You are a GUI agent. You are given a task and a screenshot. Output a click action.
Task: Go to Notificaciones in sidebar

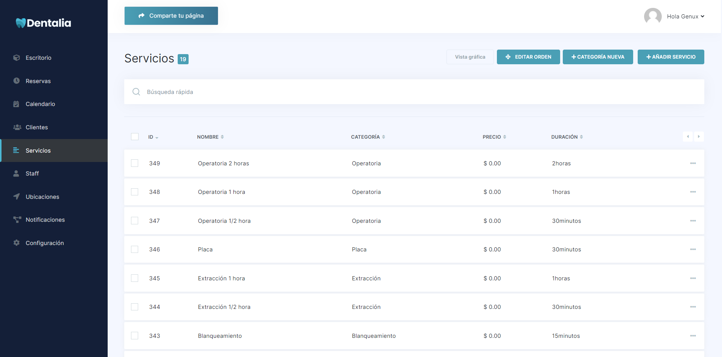[45, 220]
